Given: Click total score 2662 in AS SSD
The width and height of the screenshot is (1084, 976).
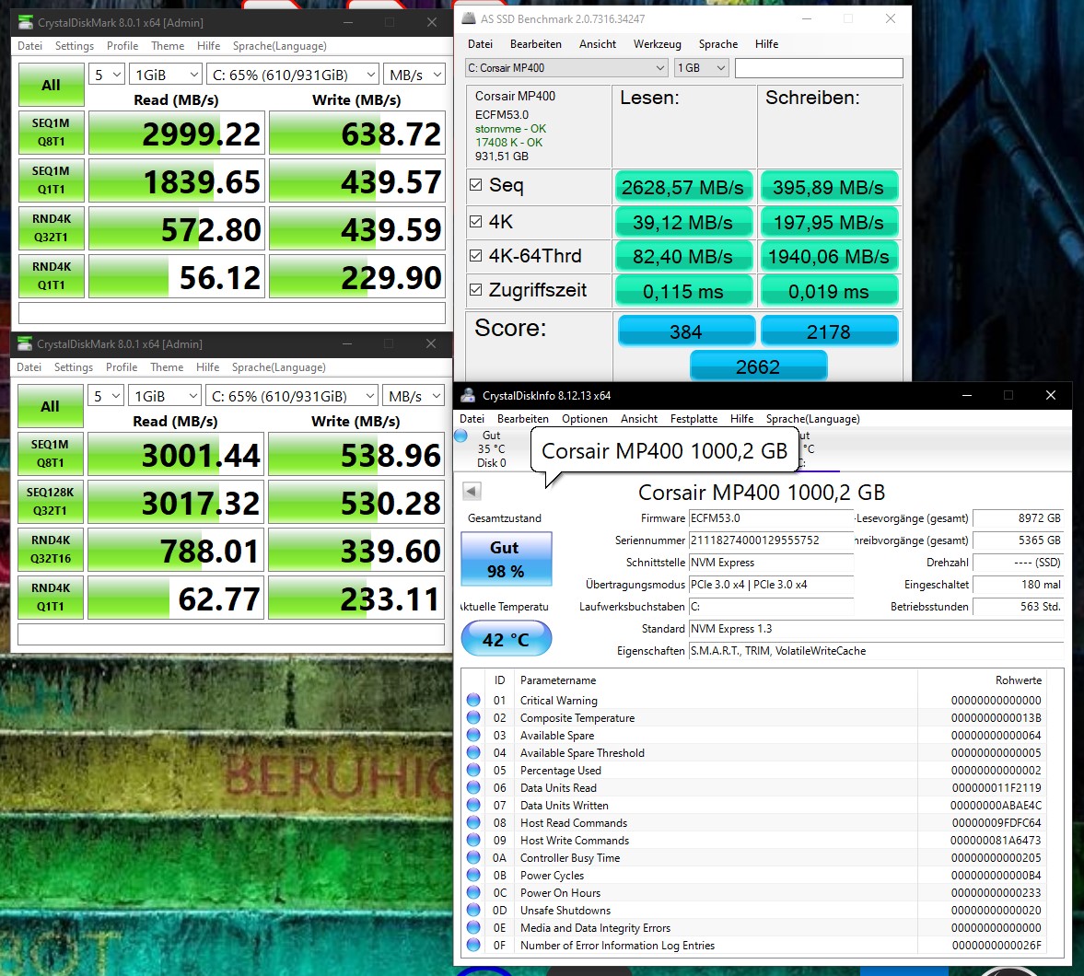Looking at the screenshot, I should pyautogui.click(x=758, y=366).
